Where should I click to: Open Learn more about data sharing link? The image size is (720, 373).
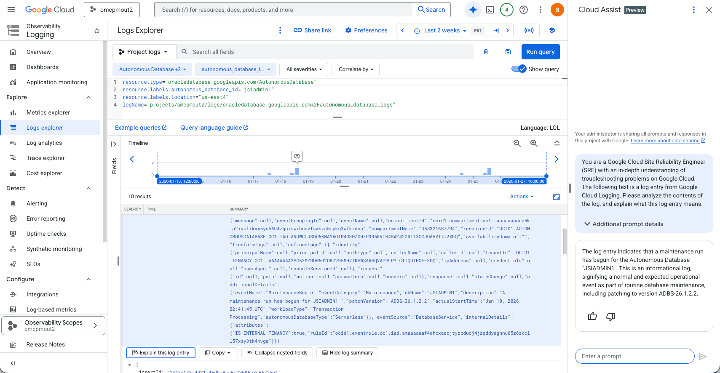tap(668, 141)
